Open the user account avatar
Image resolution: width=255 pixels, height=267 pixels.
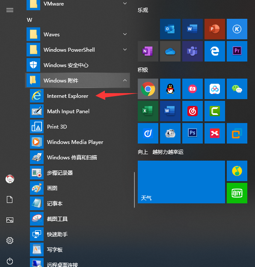10,179
